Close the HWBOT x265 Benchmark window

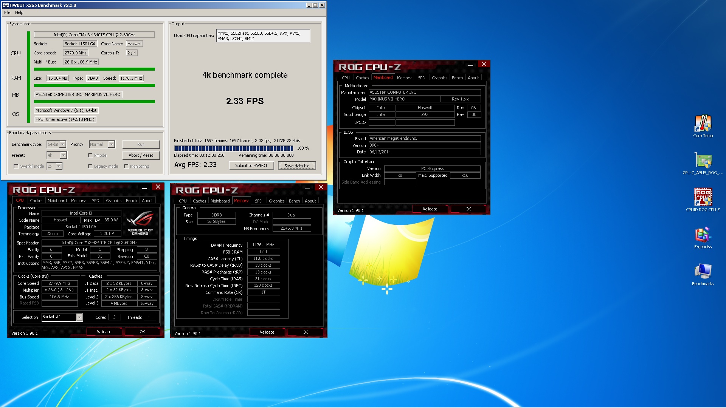pos(322,5)
